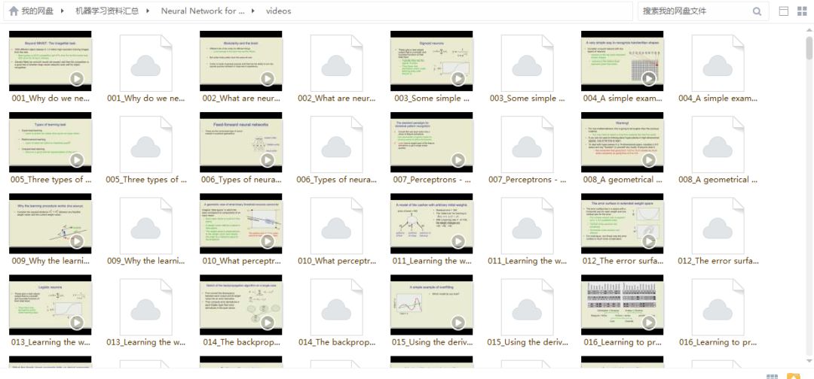Screen dimensions: 814x379
Task: Select cloud file icon for 001_Why do we ne...
Action: click(146, 63)
